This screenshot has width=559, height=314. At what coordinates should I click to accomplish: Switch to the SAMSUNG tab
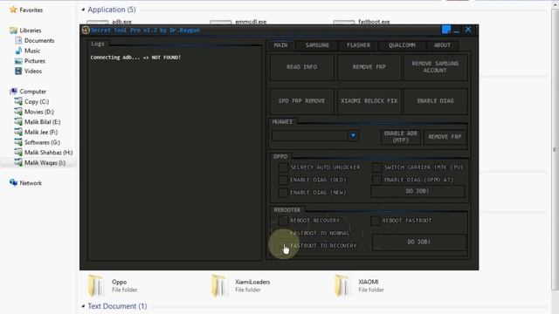pyautogui.click(x=317, y=45)
